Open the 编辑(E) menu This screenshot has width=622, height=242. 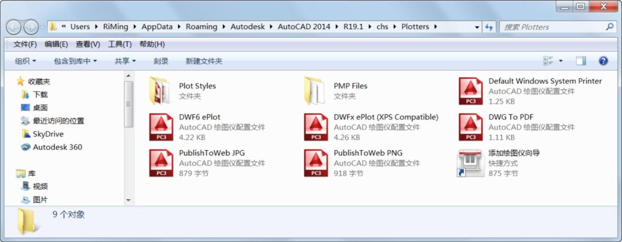pyautogui.click(x=56, y=44)
